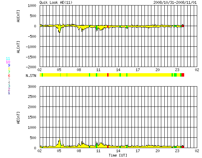The width and height of the screenshot is (202, 158).
Task: Click the "Quik Look AE(11)" plot title
Action: point(56,2)
